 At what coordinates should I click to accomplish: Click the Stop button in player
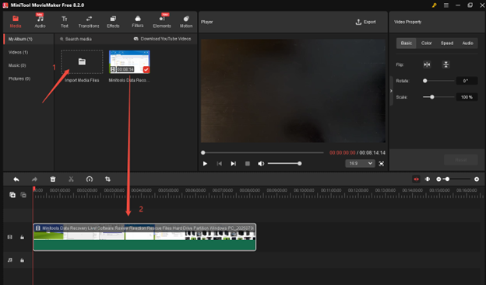(x=248, y=164)
